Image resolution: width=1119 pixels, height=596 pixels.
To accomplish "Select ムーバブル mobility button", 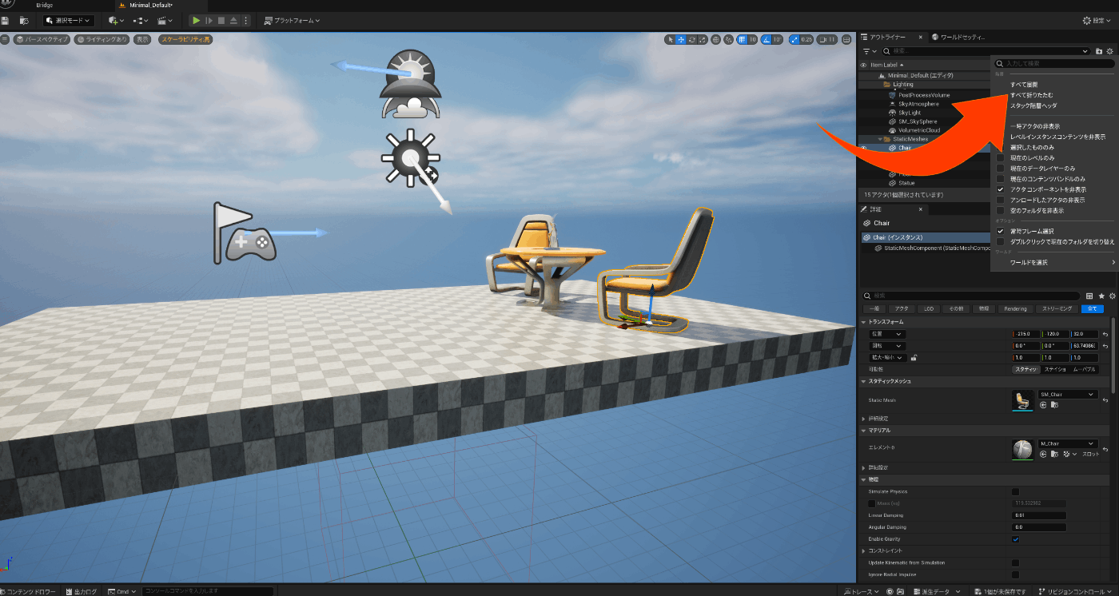I will pyautogui.click(x=1085, y=369).
